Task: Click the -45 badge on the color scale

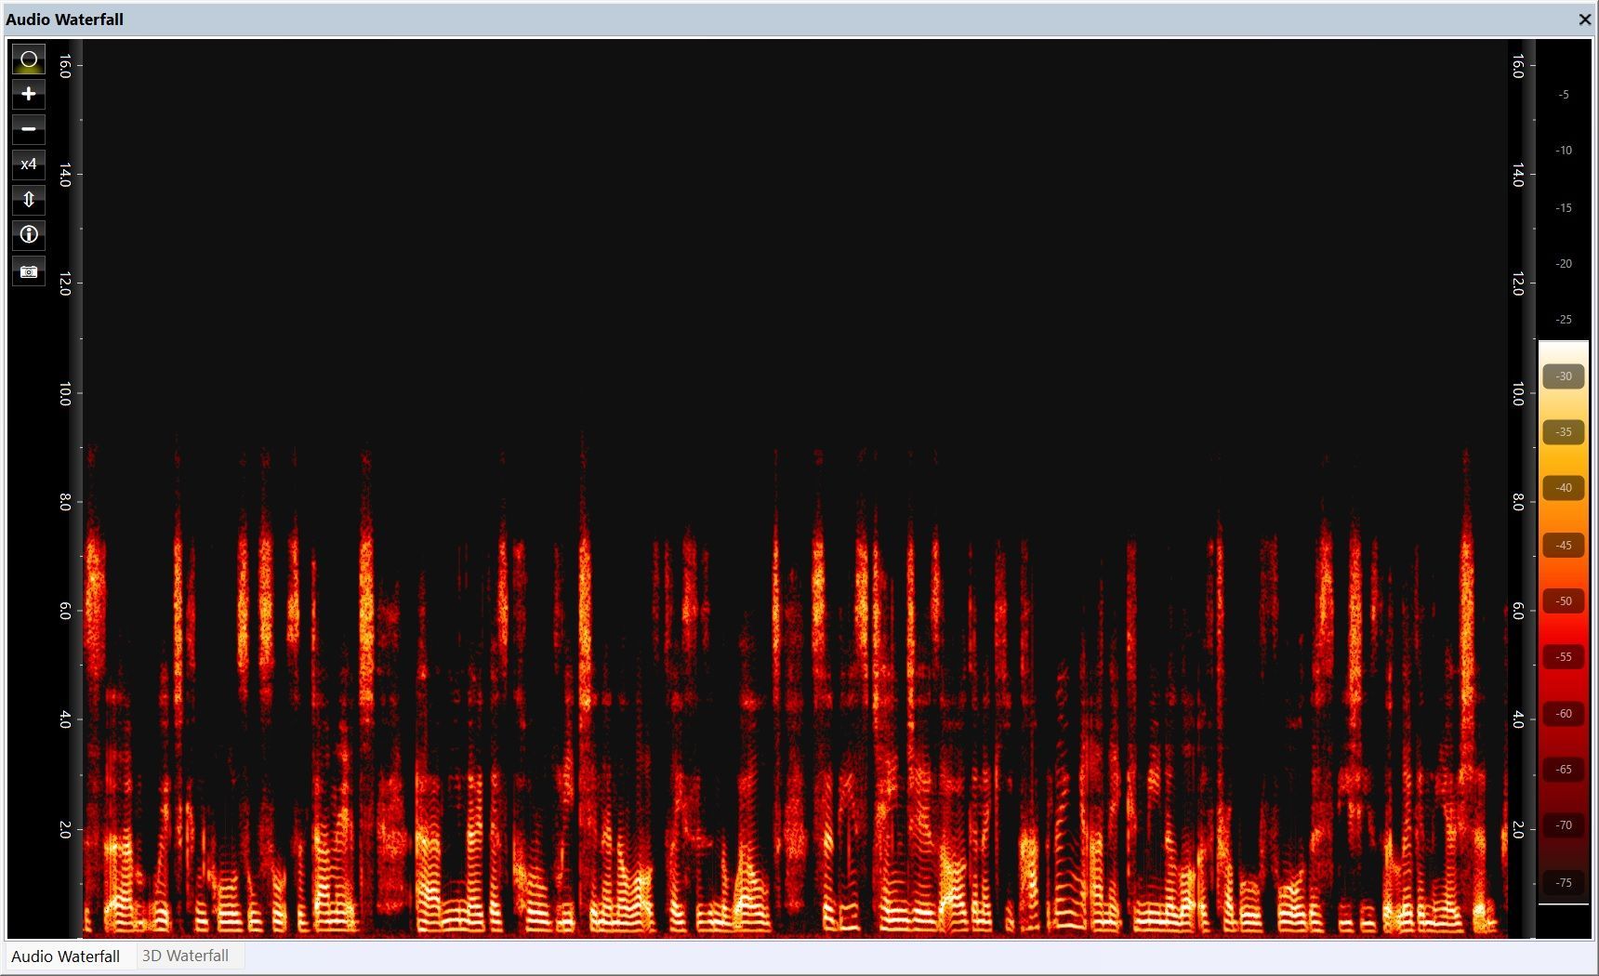Action: pos(1564,546)
